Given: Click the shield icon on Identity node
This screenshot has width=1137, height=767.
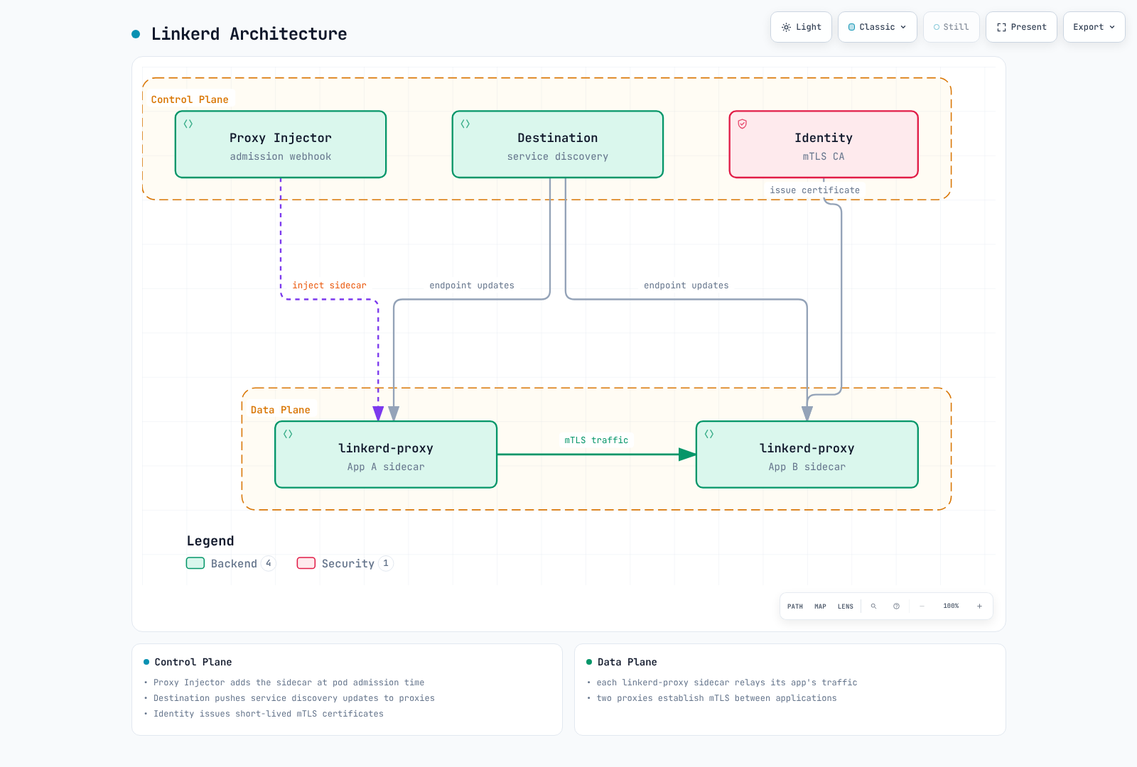Looking at the screenshot, I should pyautogui.click(x=743, y=124).
